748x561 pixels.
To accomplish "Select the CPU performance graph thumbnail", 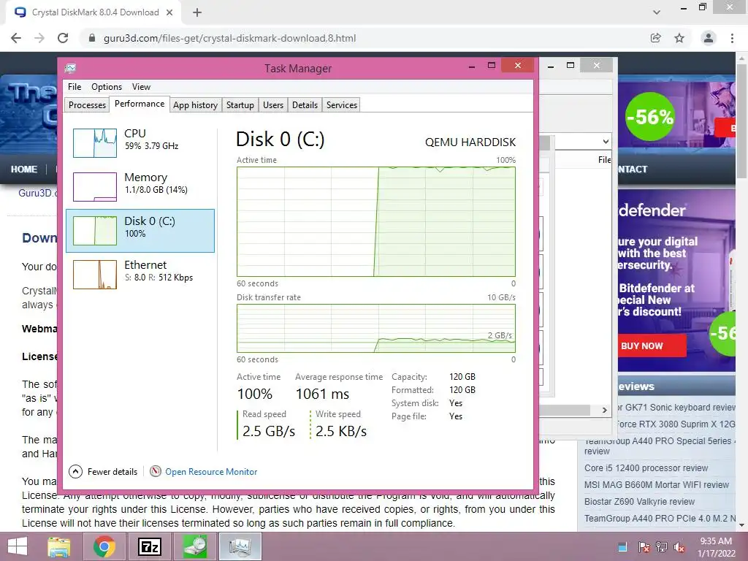I will click(x=95, y=142).
